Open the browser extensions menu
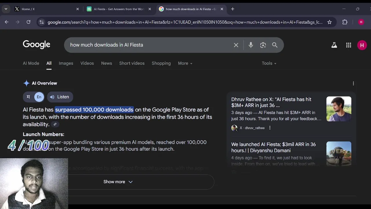The height and width of the screenshot is (209, 371). pos(345,22)
